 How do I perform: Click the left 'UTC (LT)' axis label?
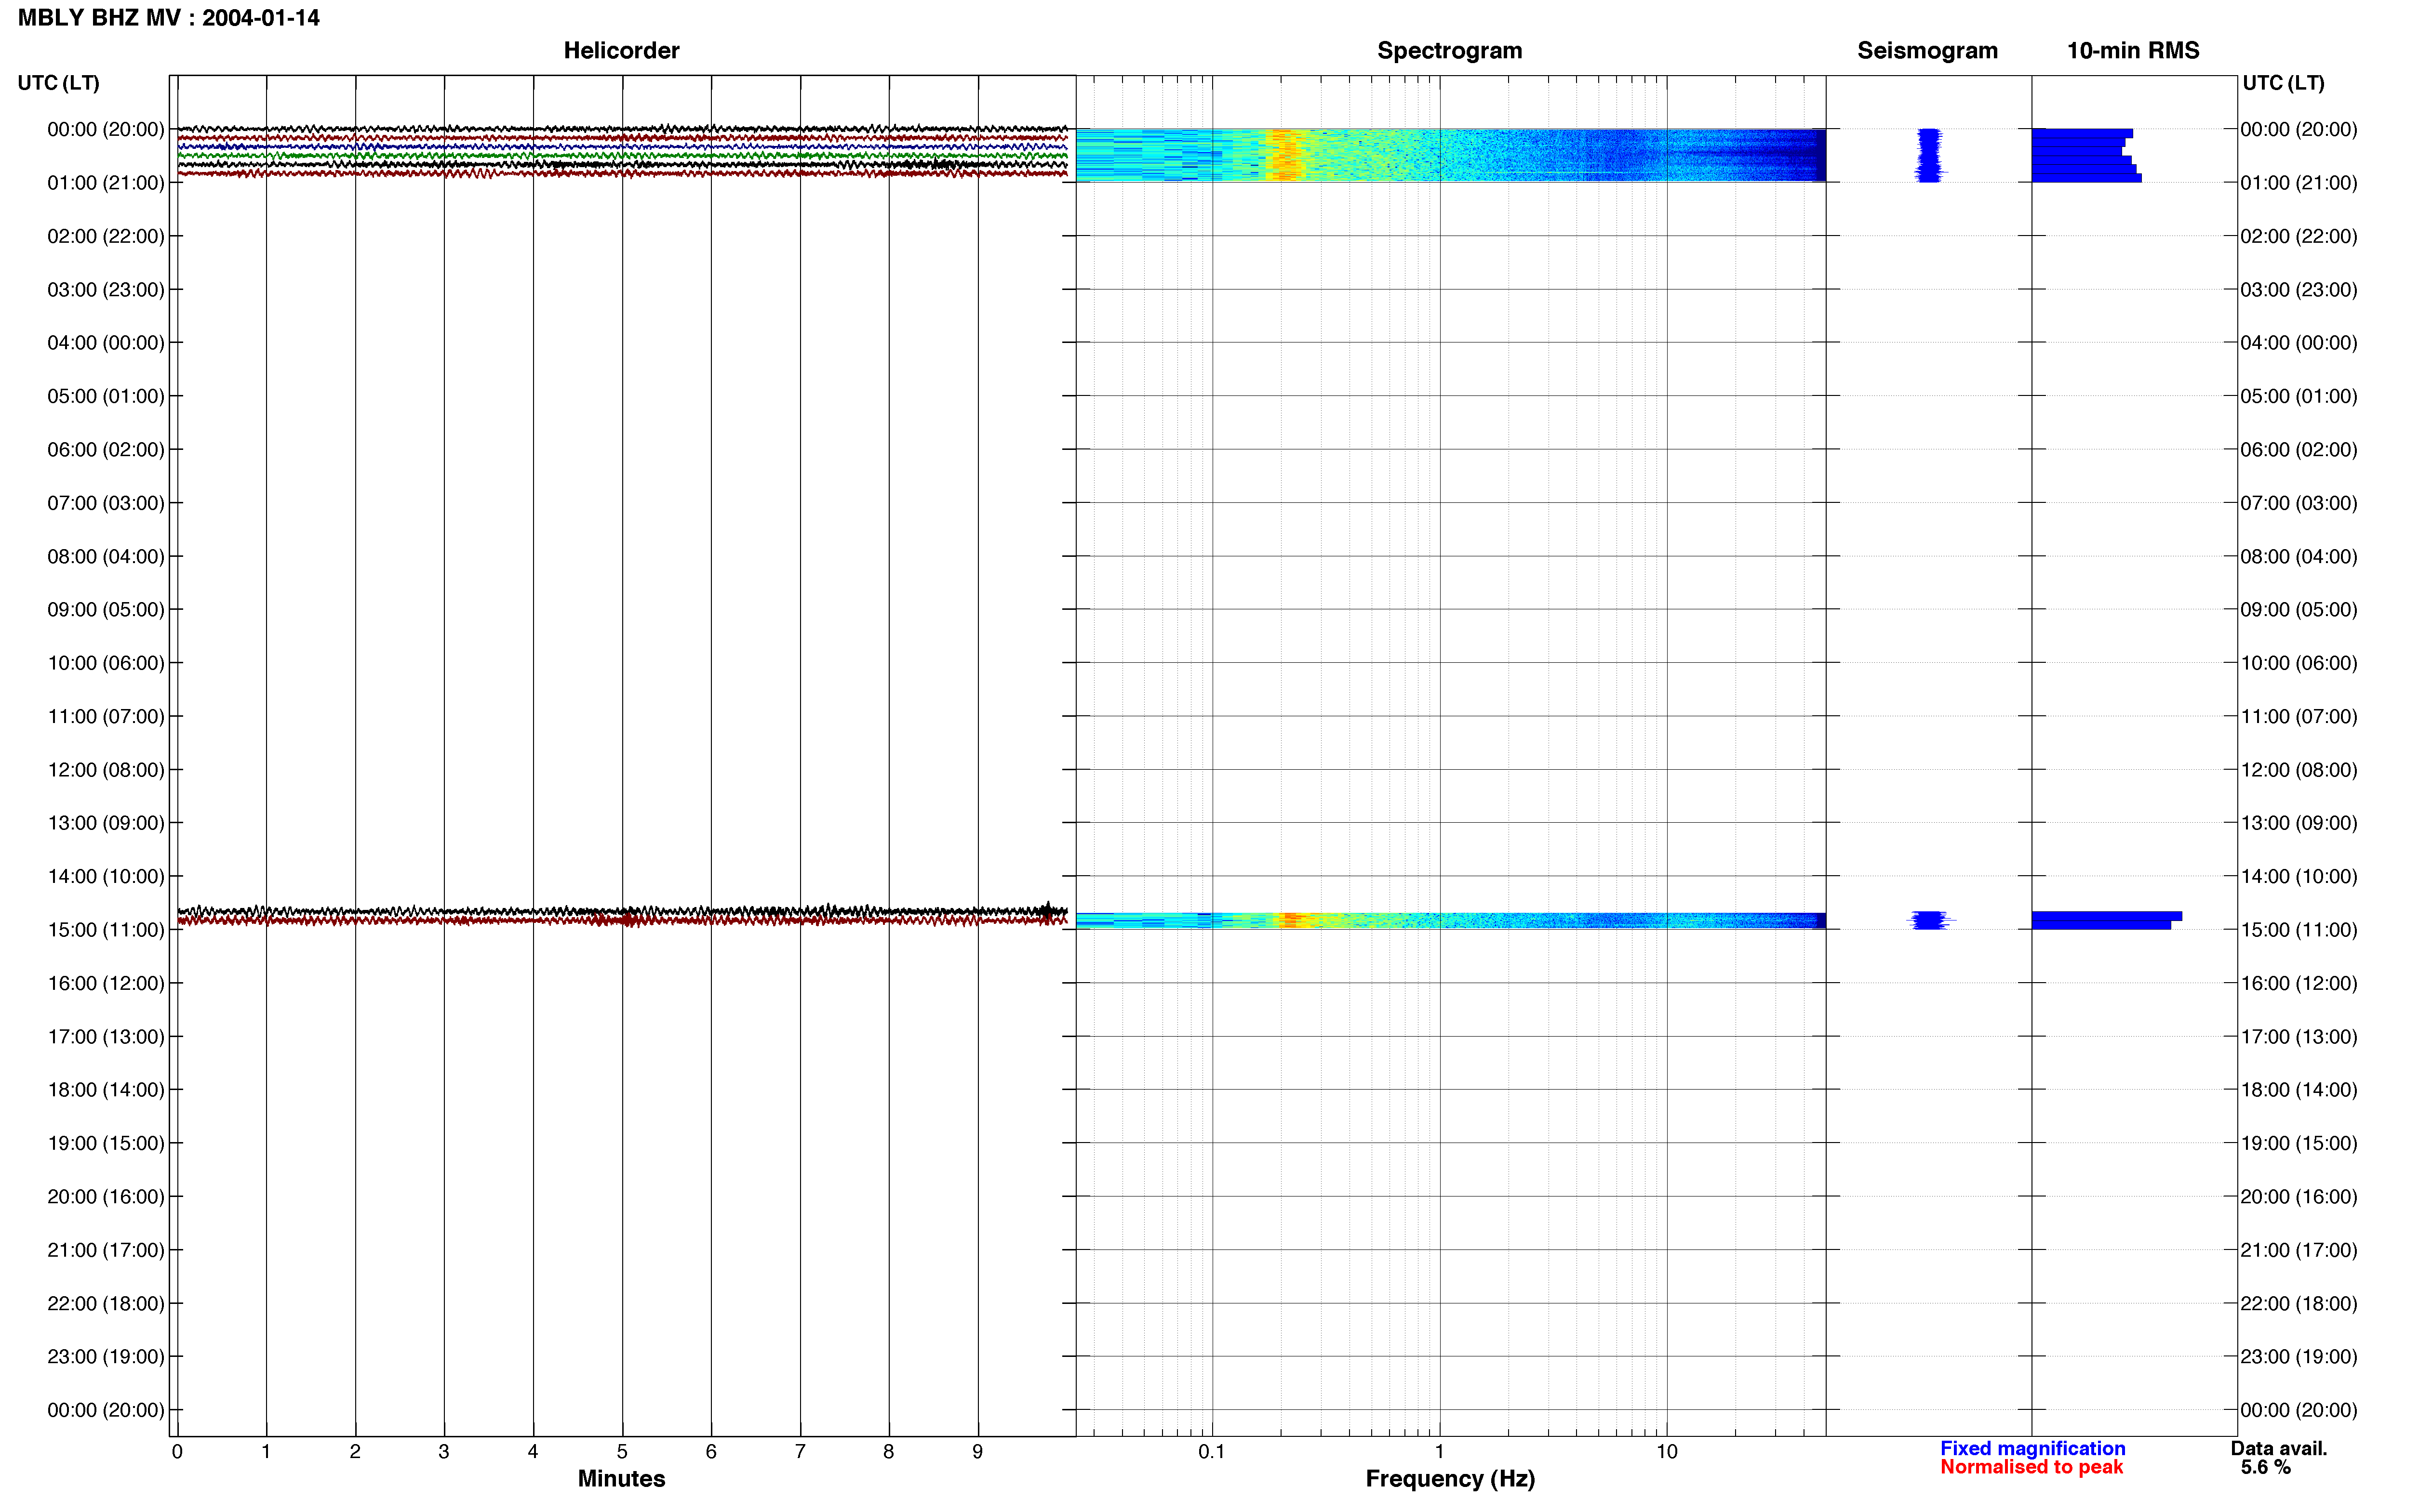(58, 83)
